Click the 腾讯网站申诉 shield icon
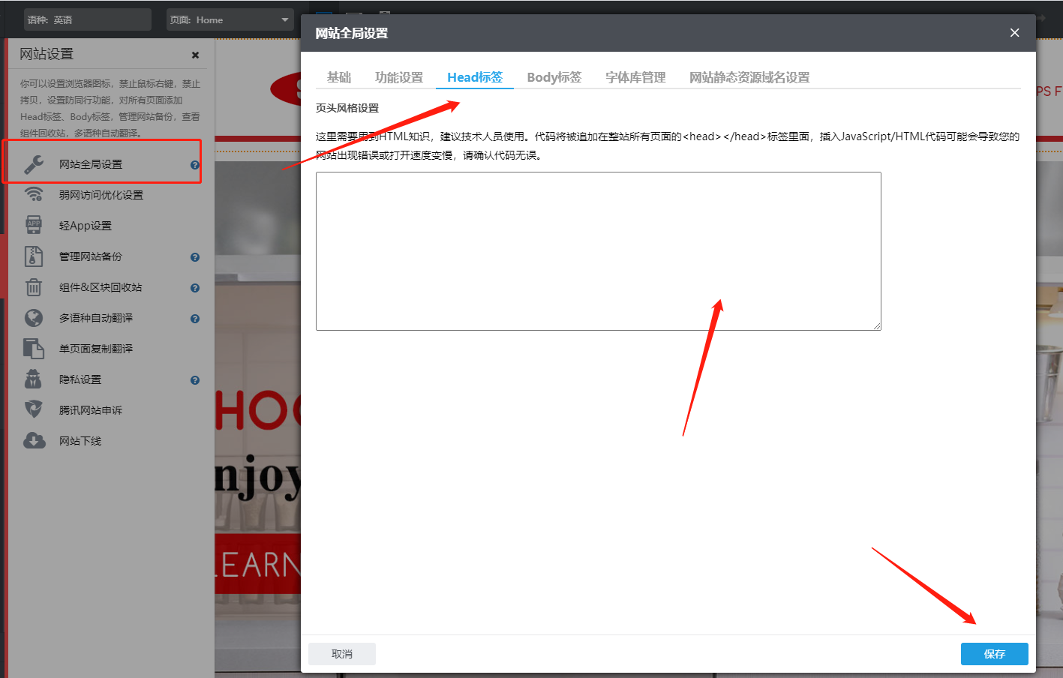The height and width of the screenshot is (678, 1063). 34,410
